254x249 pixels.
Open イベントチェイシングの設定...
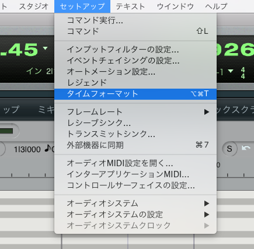pos(135,61)
